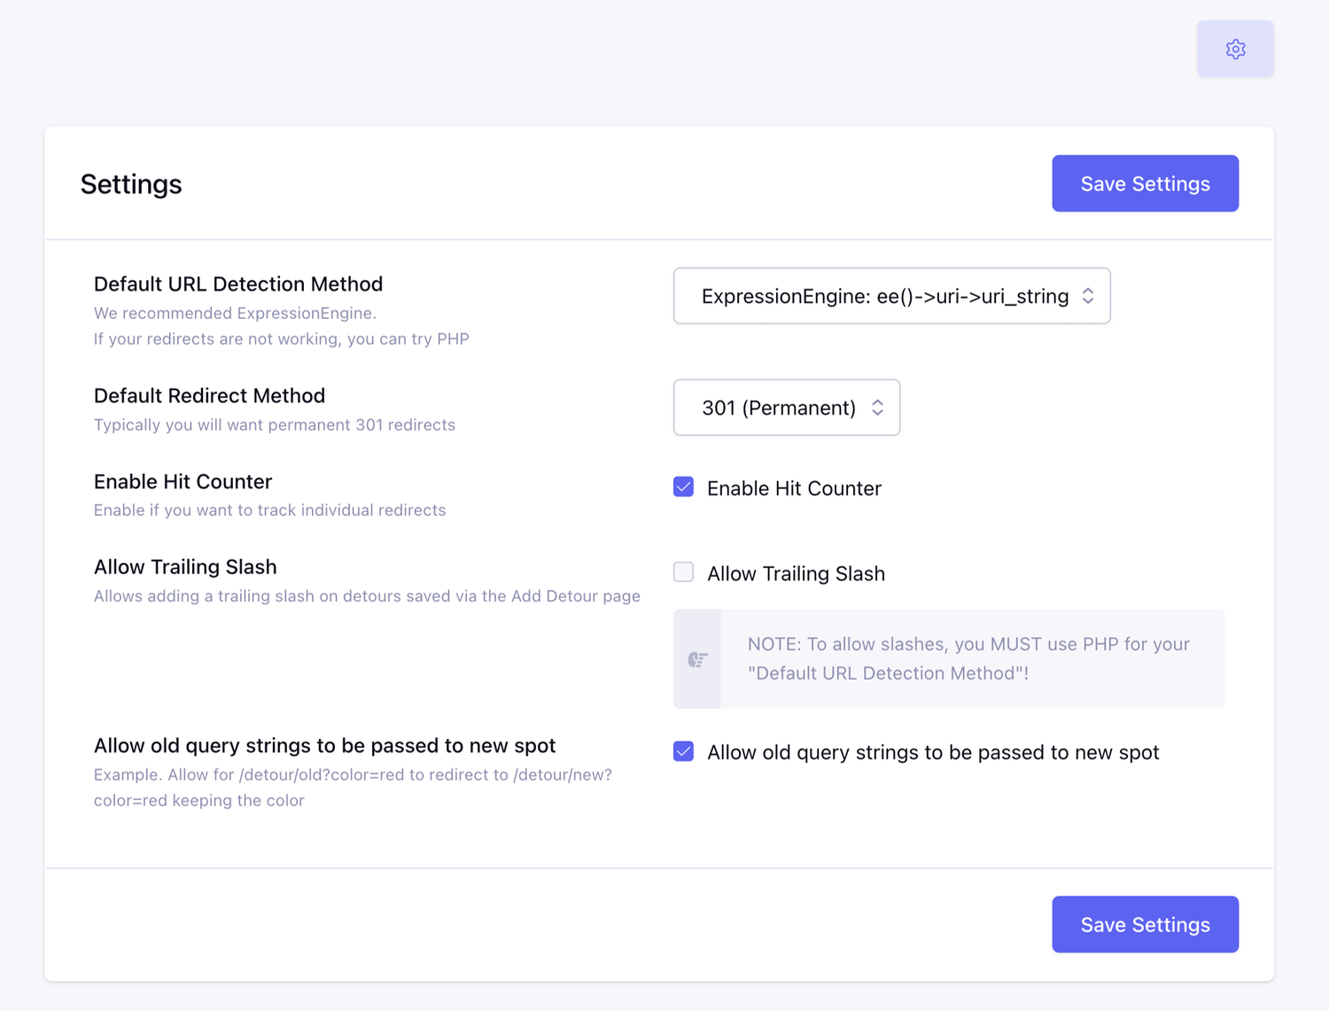Click the query strings checkbox label text
Screen dimensions: 1329x1011
pyautogui.click(x=932, y=752)
